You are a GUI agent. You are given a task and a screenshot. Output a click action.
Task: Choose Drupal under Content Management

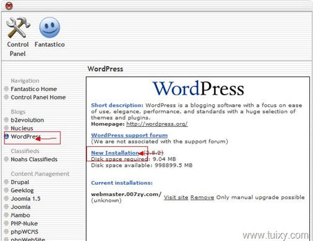click(x=20, y=182)
